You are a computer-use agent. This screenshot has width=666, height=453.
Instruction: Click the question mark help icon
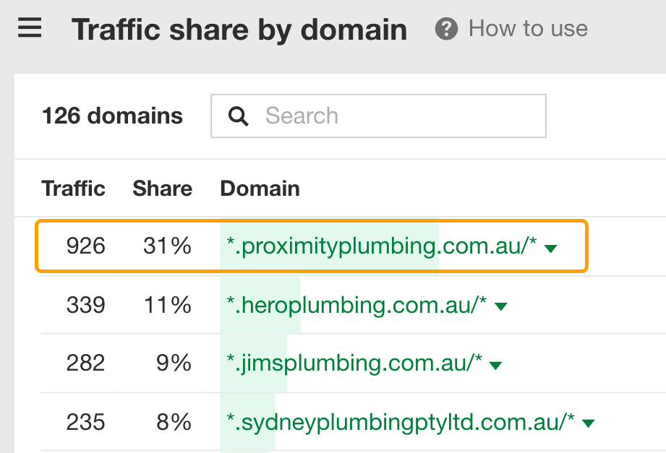(446, 29)
